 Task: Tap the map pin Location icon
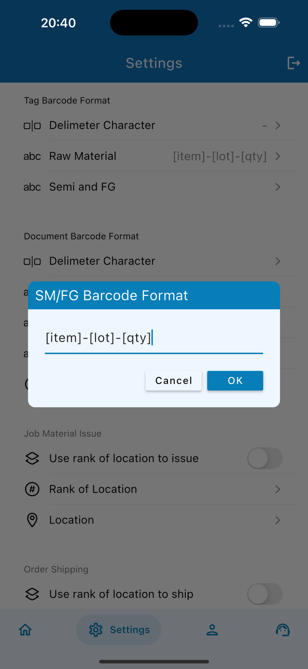[x=32, y=520]
